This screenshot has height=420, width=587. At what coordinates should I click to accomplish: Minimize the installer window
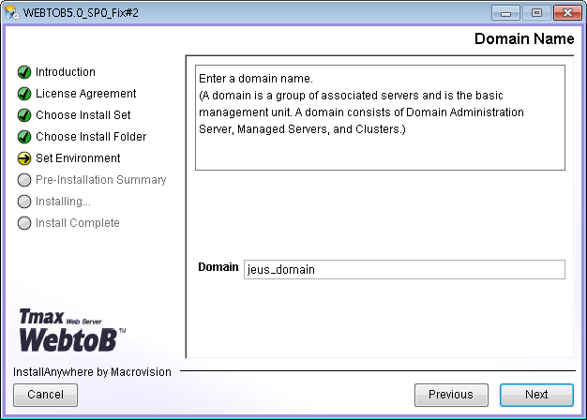[505, 13]
